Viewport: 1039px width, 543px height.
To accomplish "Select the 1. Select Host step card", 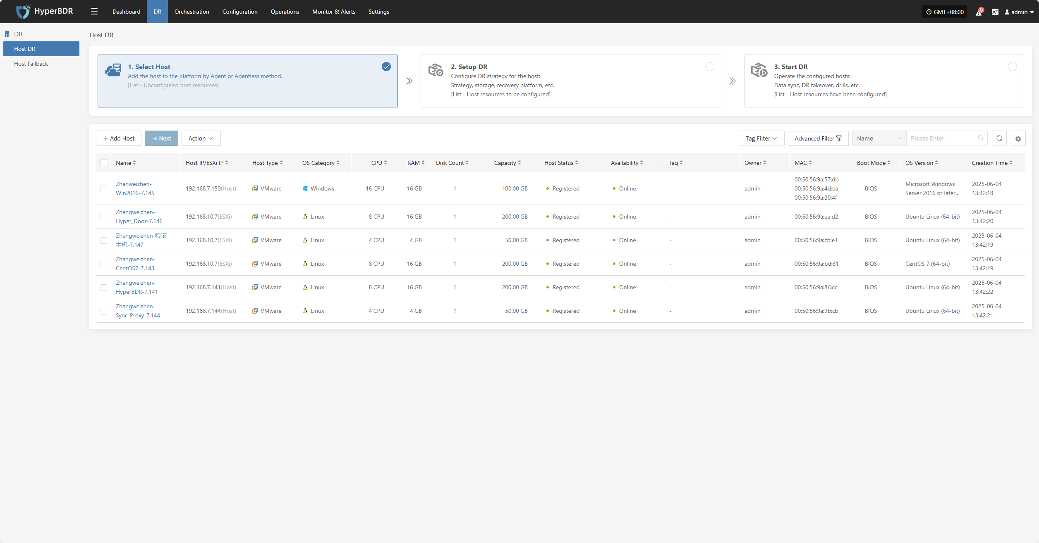I will [x=248, y=81].
